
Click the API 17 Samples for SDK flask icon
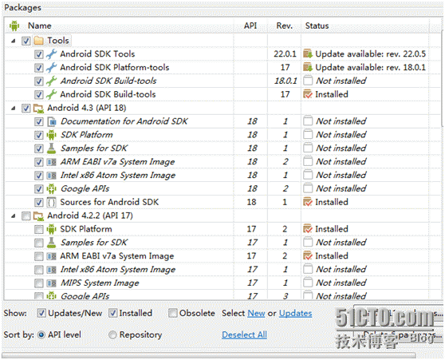[x=51, y=243]
